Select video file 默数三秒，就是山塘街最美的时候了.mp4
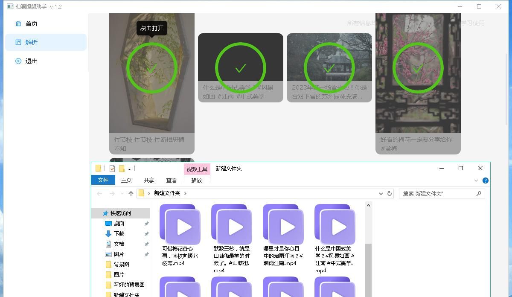The height and width of the screenshot is (297, 512). pyautogui.click(x=231, y=239)
